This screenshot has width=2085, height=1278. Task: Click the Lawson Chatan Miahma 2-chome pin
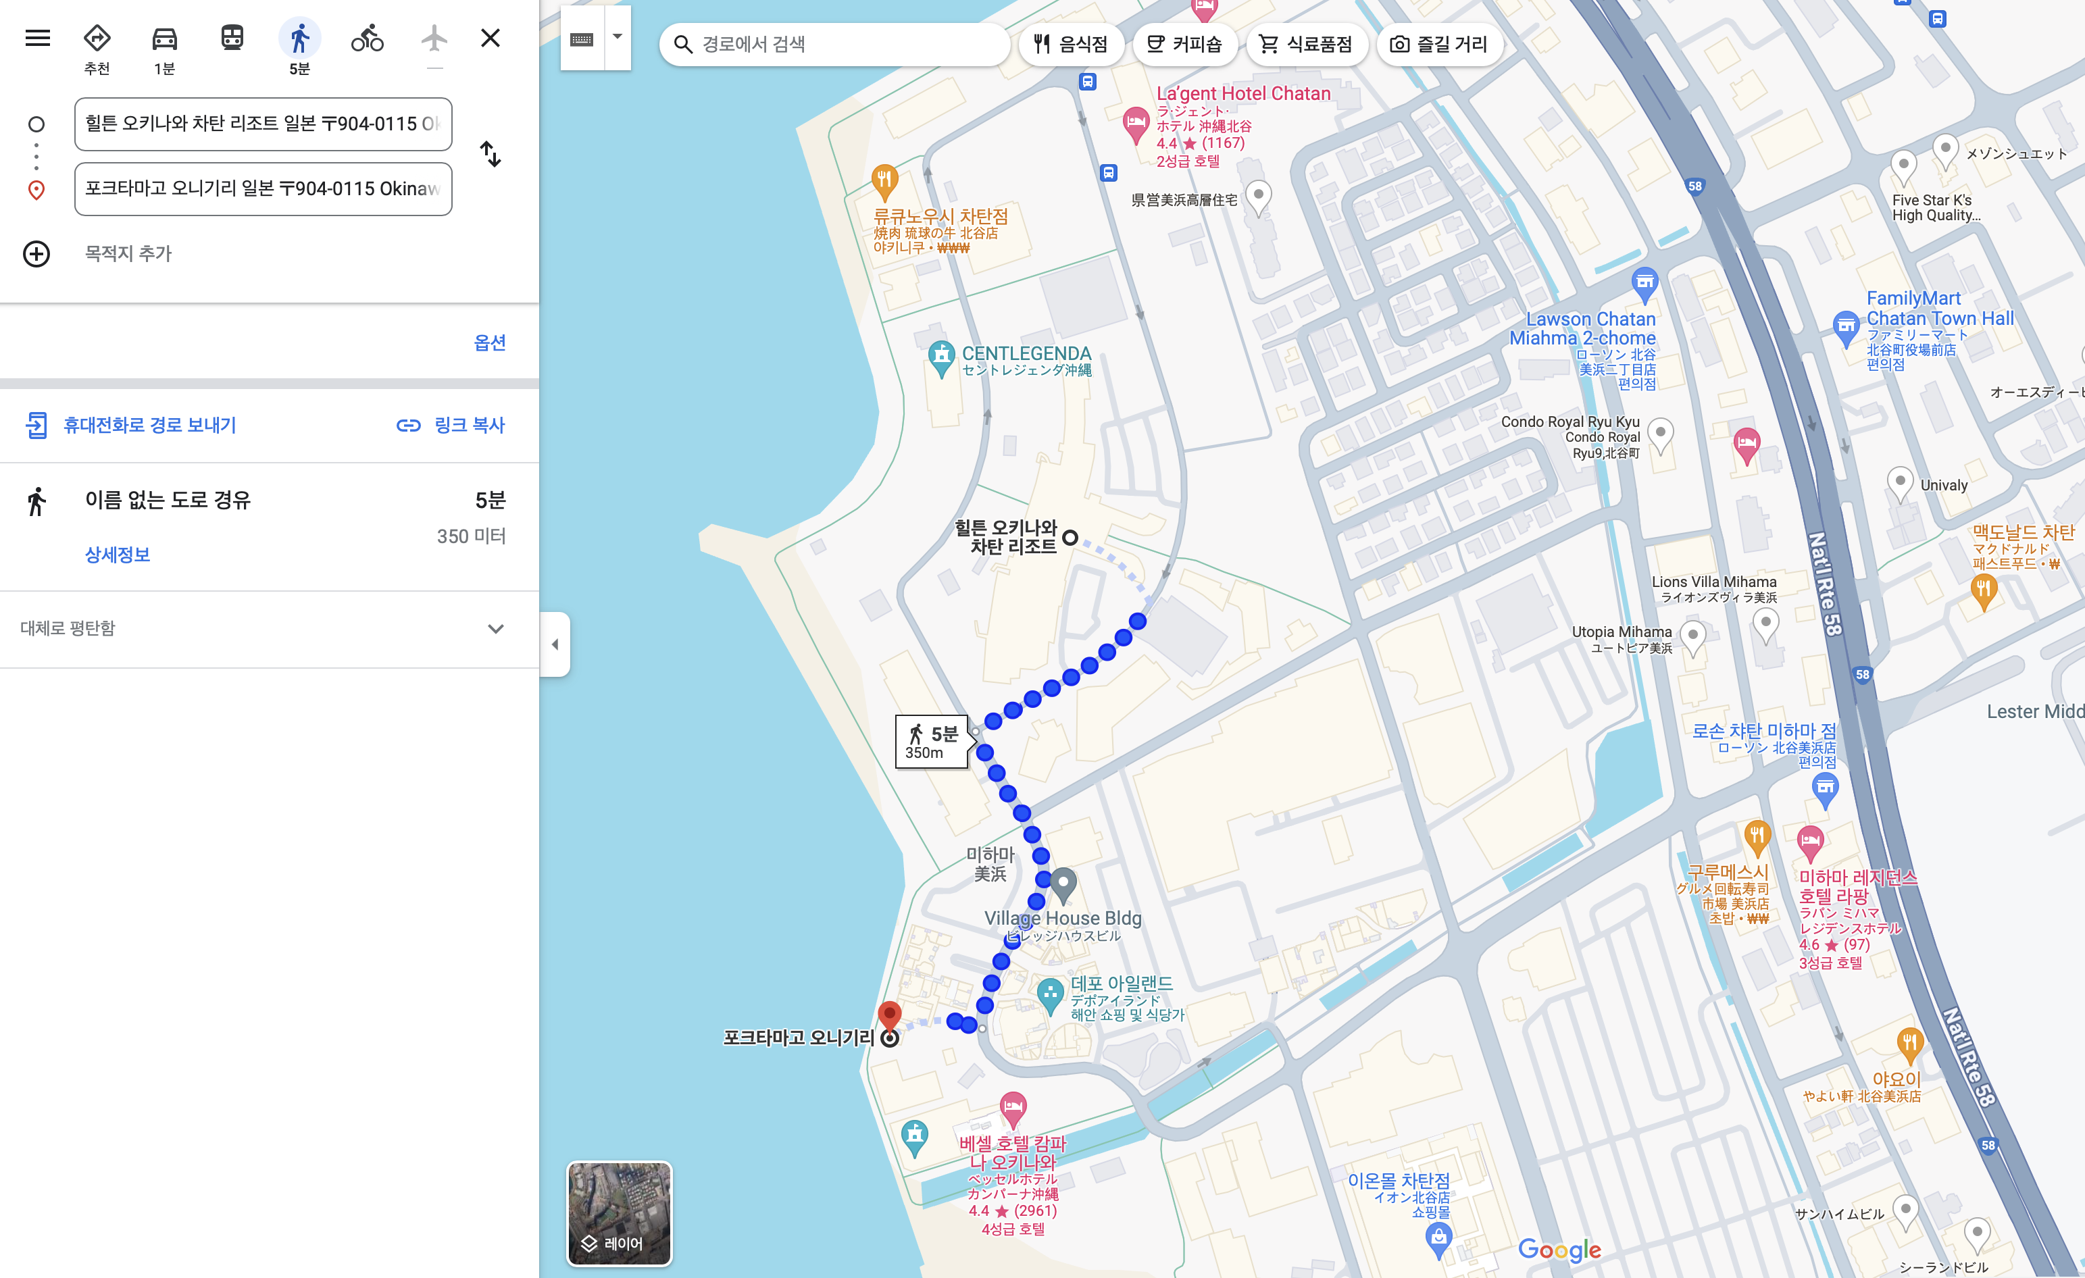1644,284
